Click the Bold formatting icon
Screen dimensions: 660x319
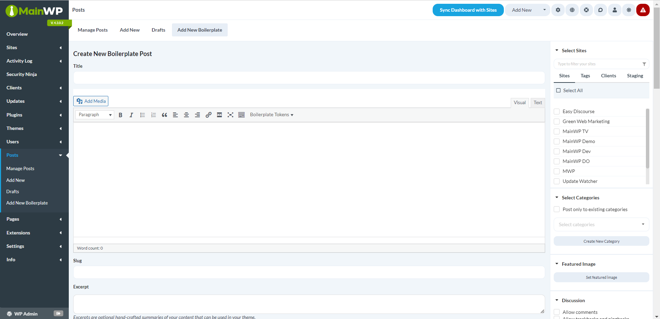tap(120, 115)
